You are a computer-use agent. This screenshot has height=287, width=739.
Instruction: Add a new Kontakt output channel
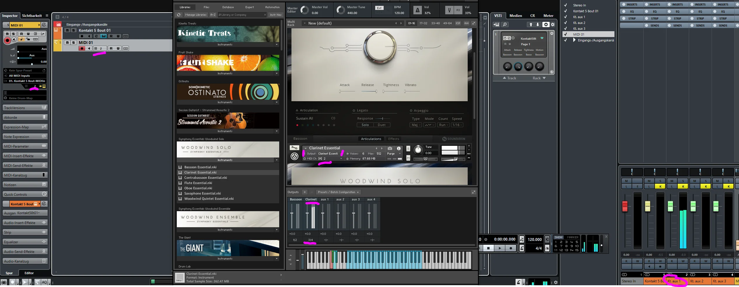(305, 192)
